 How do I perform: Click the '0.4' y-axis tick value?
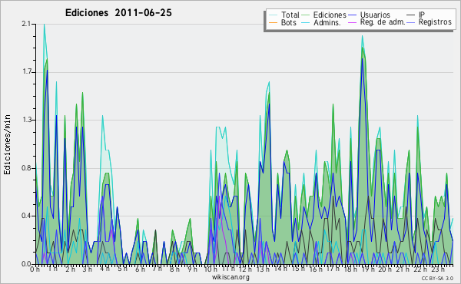coord(26,216)
